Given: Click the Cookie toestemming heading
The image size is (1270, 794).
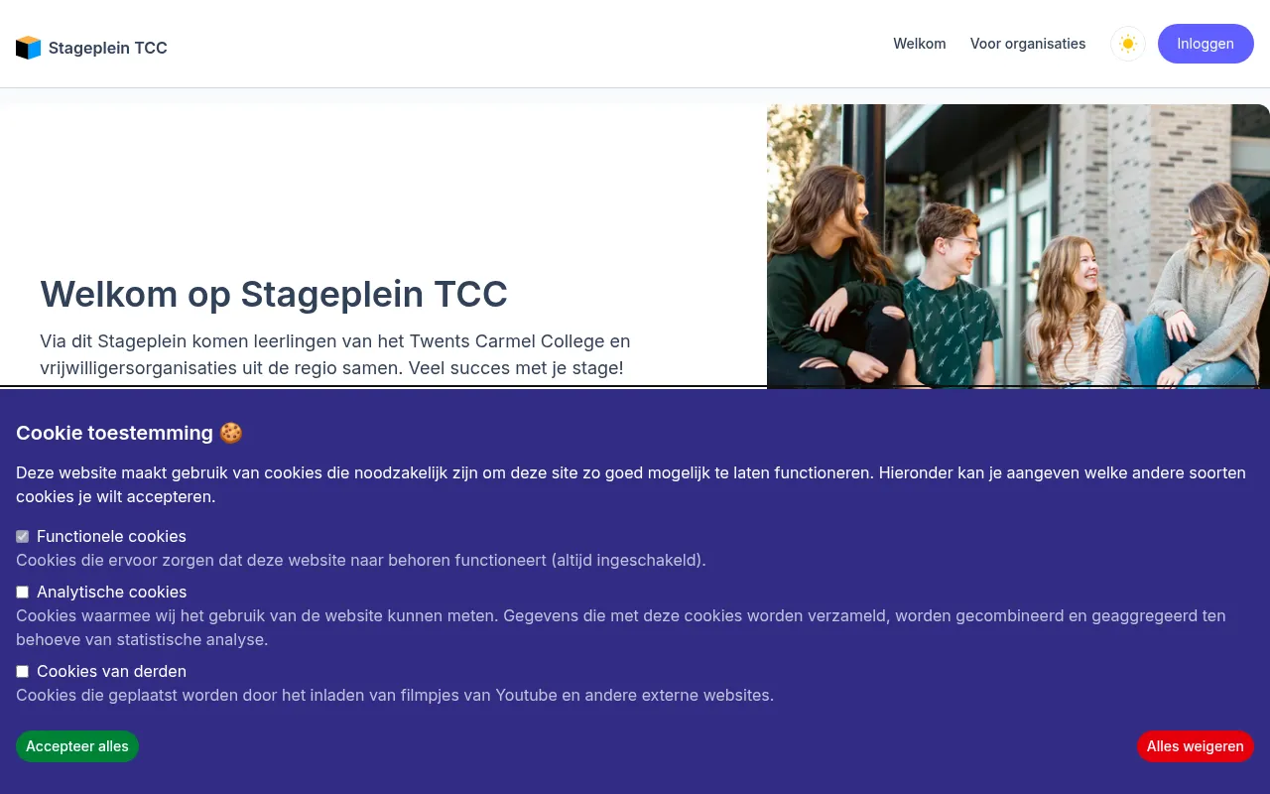Looking at the screenshot, I should point(129,433).
